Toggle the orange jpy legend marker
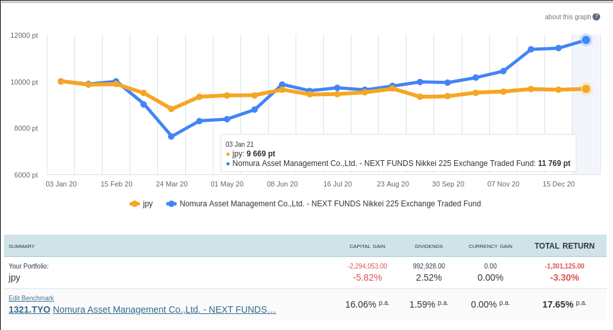Image resolution: width=613 pixels, height=330 pixels. 135,204
